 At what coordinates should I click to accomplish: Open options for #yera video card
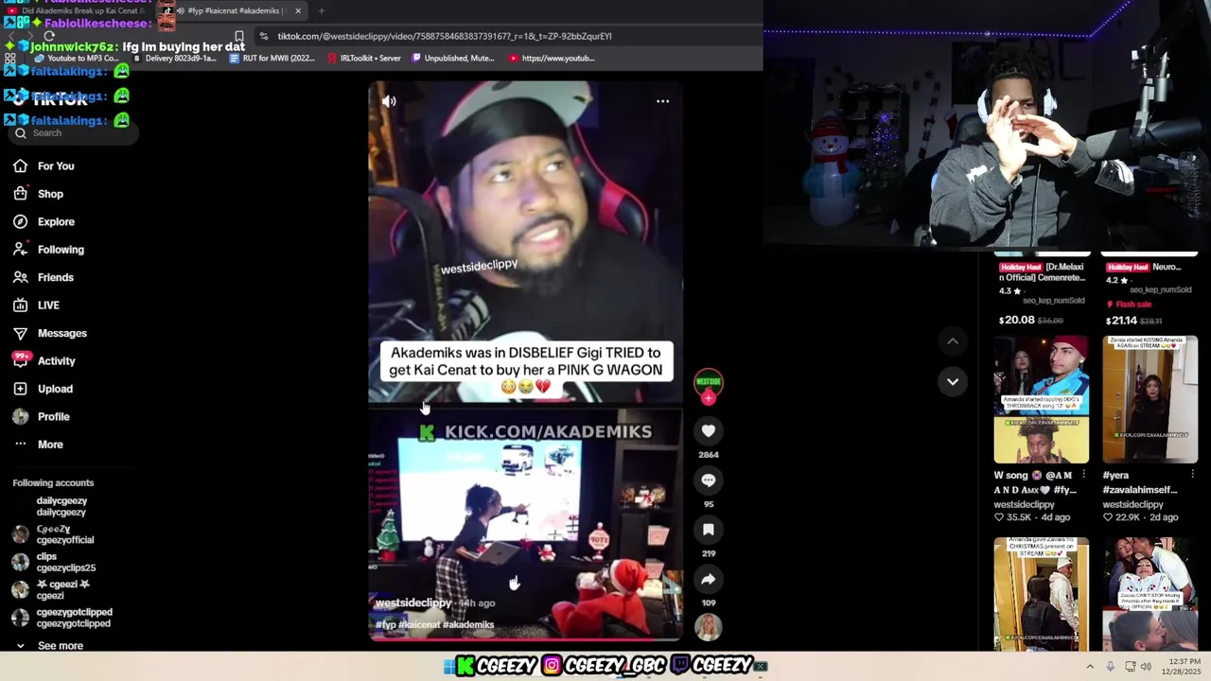tap(1192, 476)
